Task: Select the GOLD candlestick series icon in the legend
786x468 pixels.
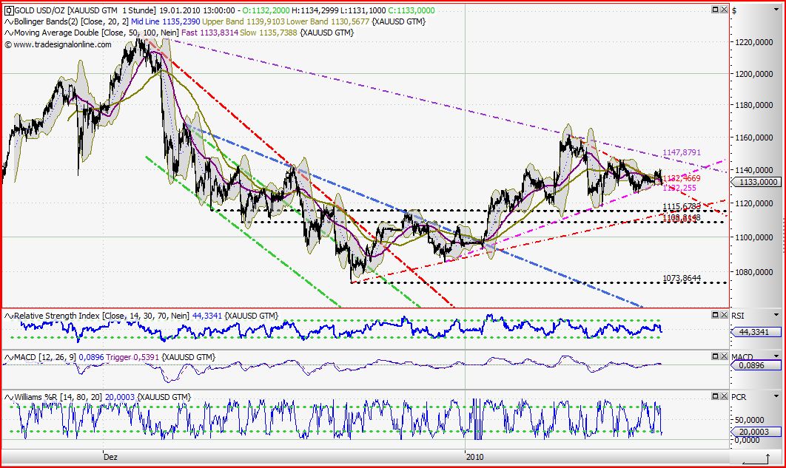Action: tap(8, 11)
